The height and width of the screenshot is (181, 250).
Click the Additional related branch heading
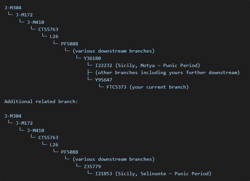(x=41, y=101)
